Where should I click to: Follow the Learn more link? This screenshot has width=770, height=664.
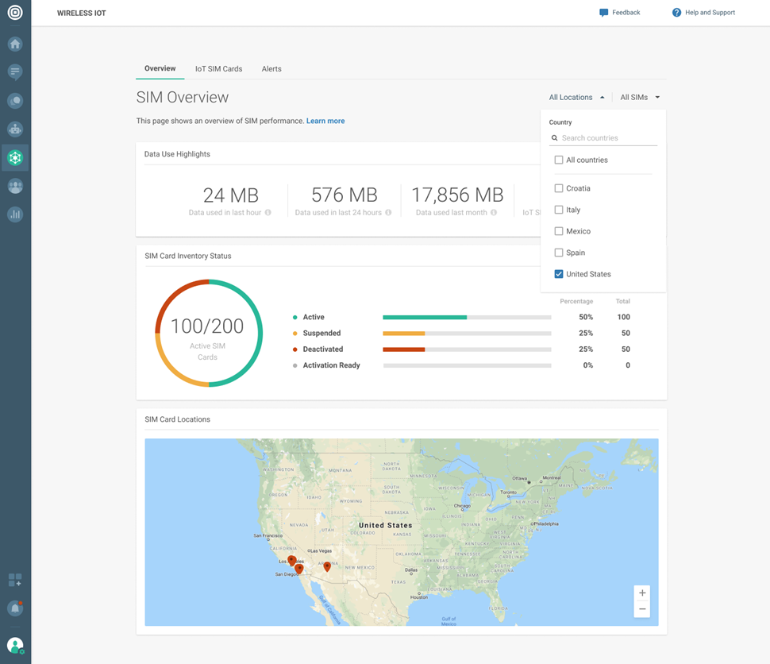point(325,121)
